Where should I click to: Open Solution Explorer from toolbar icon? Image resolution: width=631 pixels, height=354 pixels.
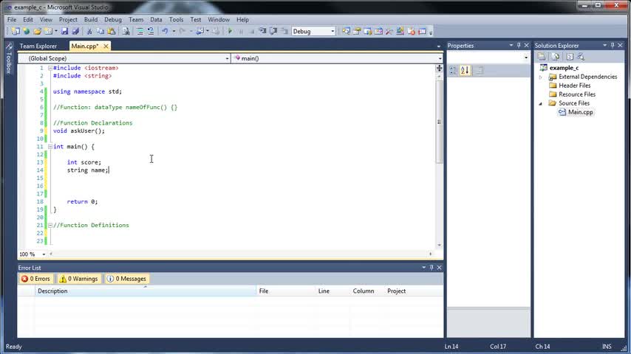(x=346, y=31)
